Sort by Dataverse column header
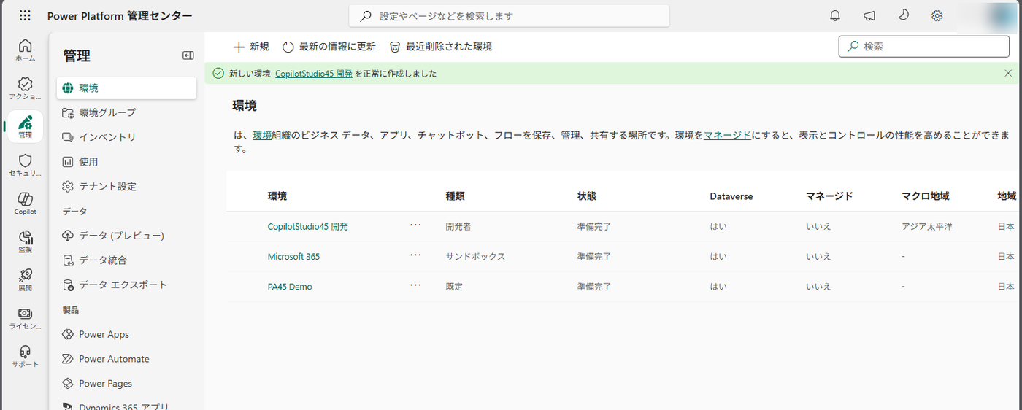The width and height of the screenshot is (1022, 410). pyautogui.click(x=731, y=196)
